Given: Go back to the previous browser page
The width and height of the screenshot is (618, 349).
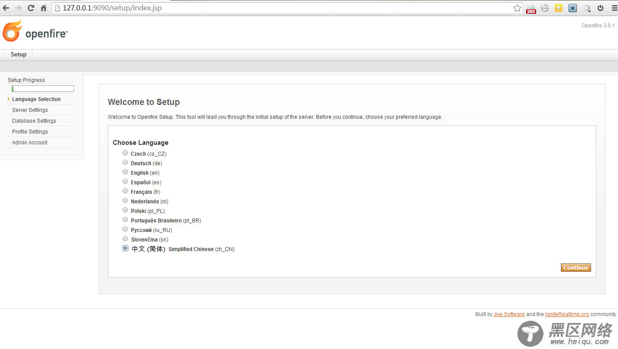Looking at the screenshot, I should [6, 8].
